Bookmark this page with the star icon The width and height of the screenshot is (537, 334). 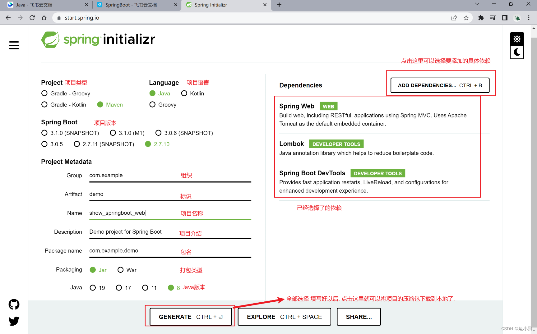(x=466, y=18)
